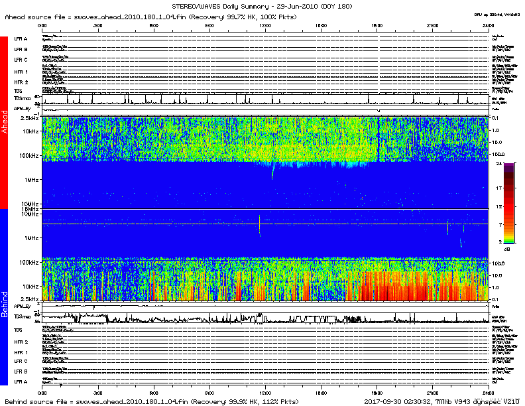525x406 pixels.
Task: Click the HFR 1 row label at top
Action: pos(21,72)
